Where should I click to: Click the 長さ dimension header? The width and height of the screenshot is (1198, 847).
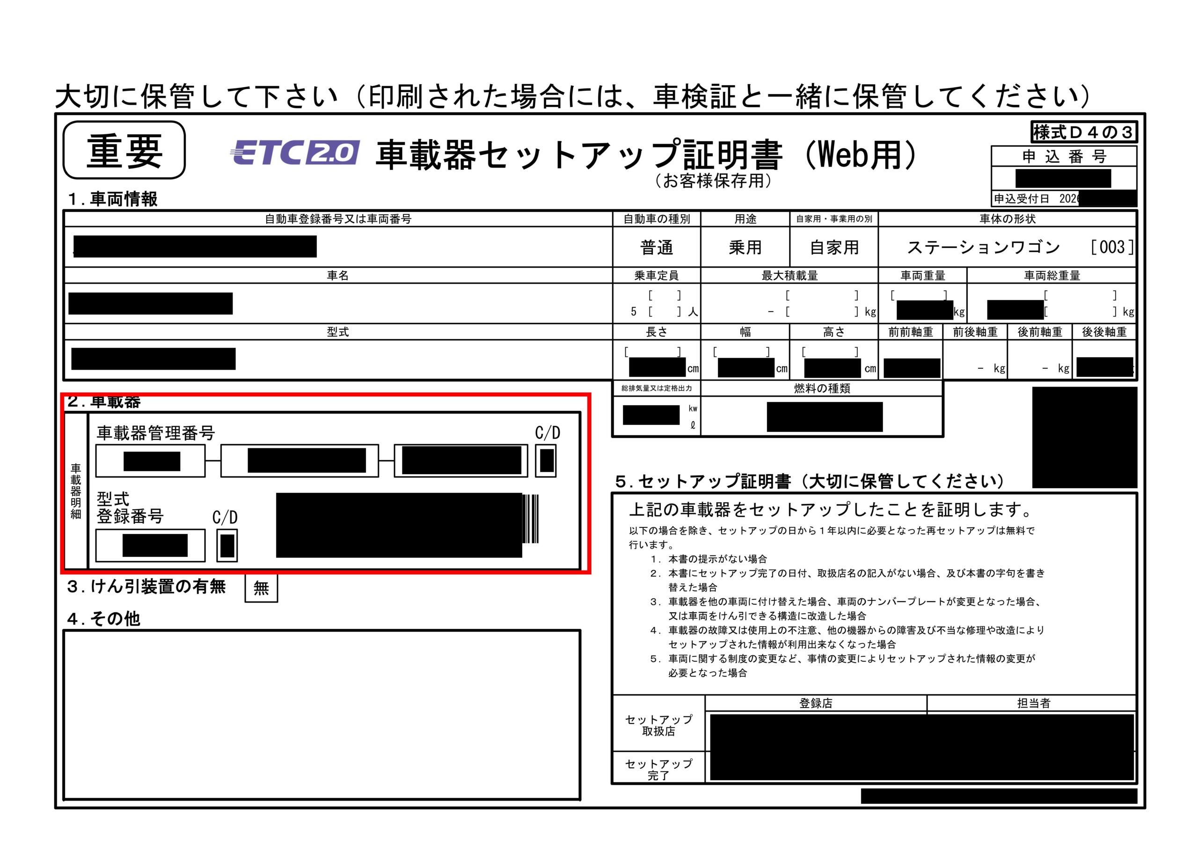[657, 332]
